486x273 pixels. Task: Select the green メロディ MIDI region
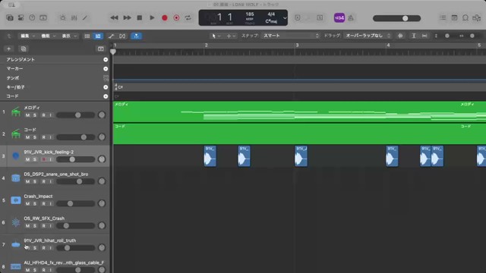pos(299,111)
